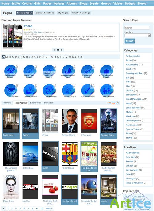Open the FC Arsenal thumbnail
The image size is (154, 211).
89,121
